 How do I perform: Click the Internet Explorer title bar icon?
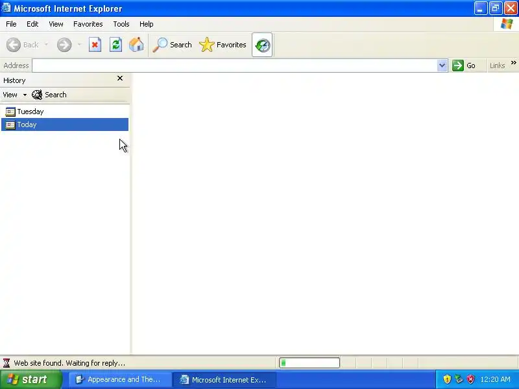[x=6, y=8]
